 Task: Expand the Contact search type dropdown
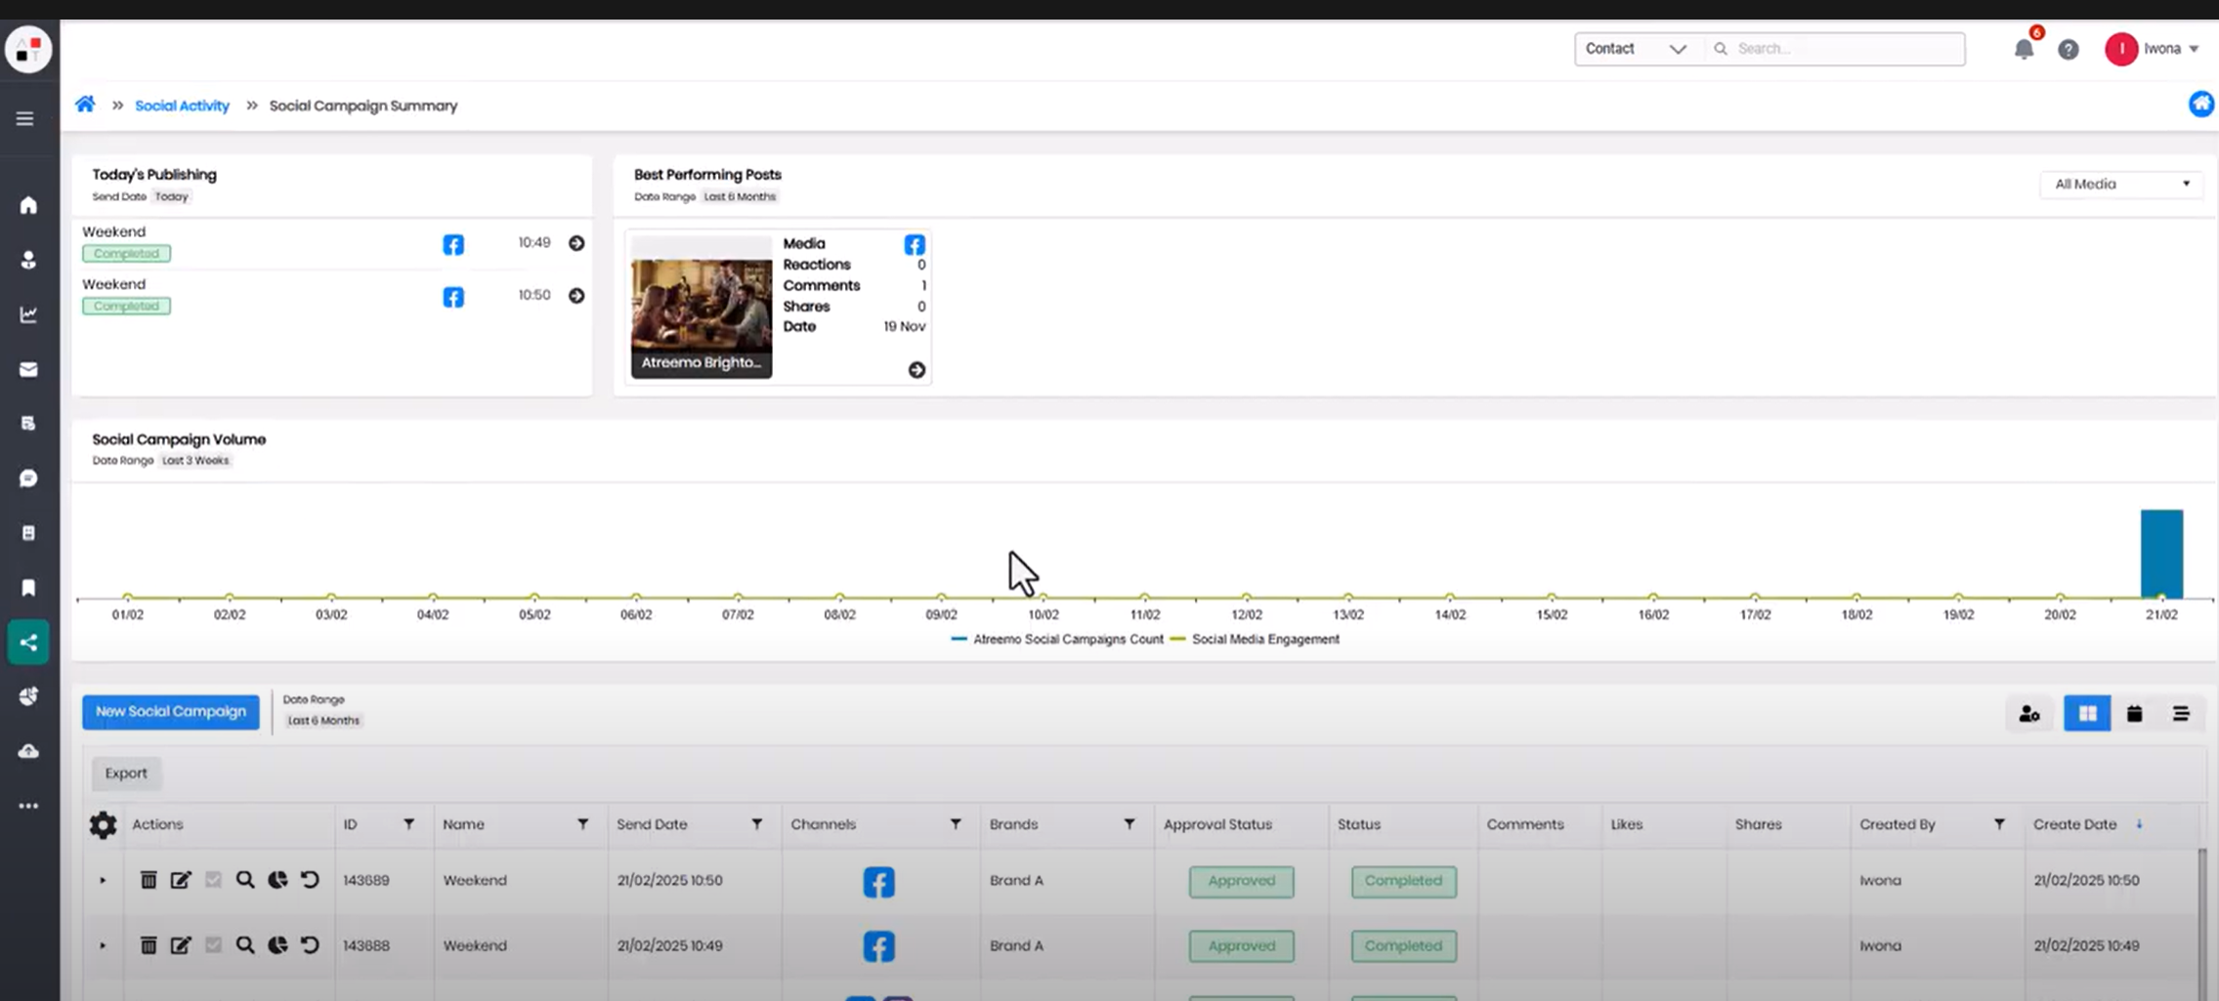click(x=1637, y=49)
